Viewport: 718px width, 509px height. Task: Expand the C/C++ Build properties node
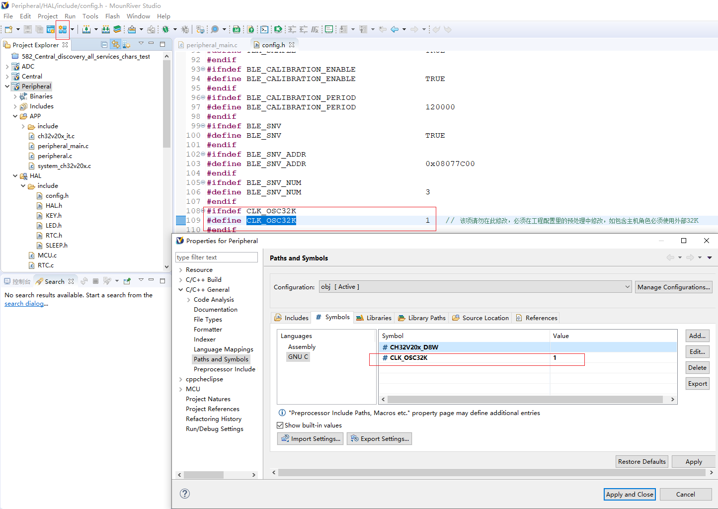pos(181,280)
